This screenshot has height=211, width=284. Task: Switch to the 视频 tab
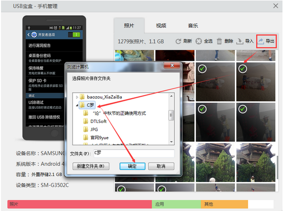pos(161,25)
